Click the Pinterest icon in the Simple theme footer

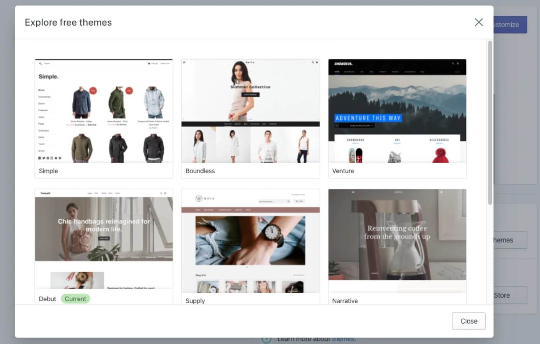[x=48, y=158]
